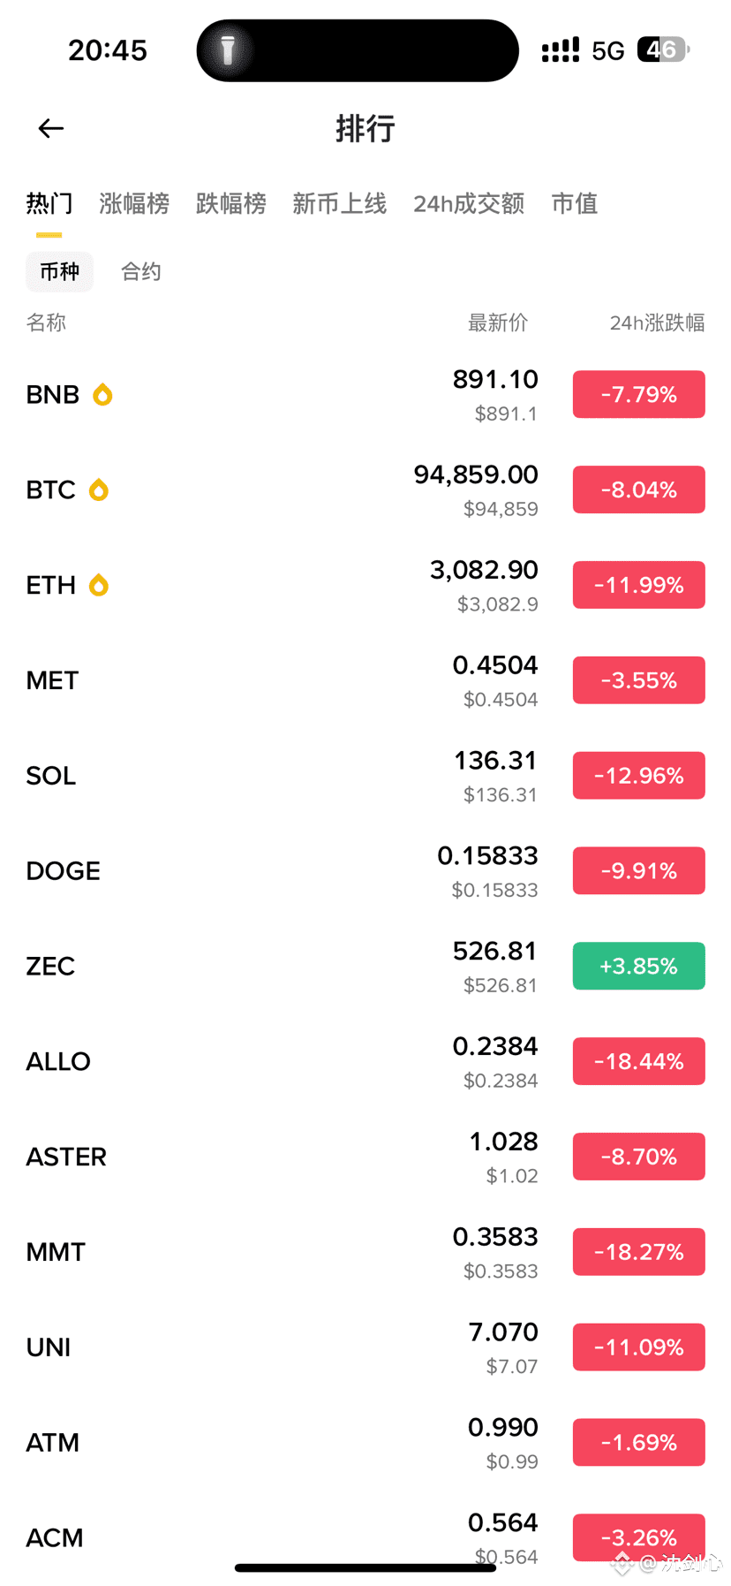The height and width of the screenshot is (1586, 731).
Task: Switch to 合约 futures toggle
Action: coord(141,272)
